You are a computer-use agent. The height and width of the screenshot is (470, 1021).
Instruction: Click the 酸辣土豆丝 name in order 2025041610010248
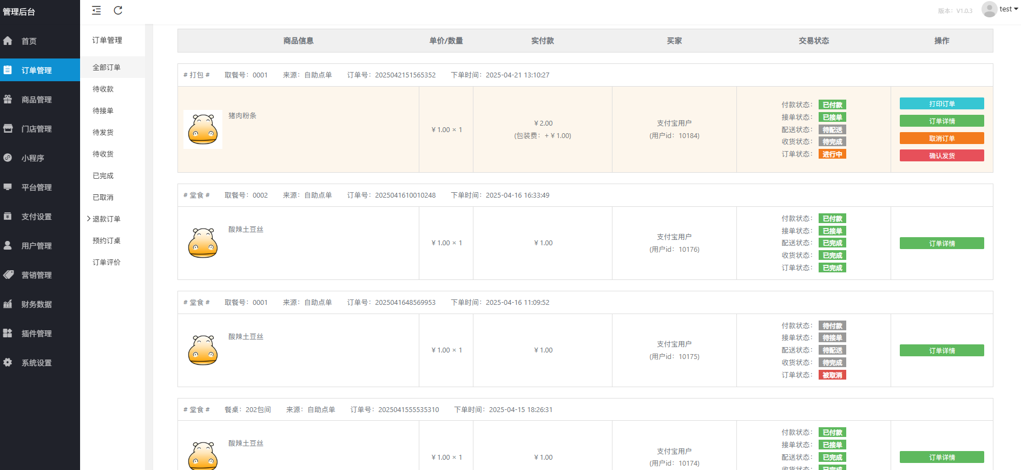click(246, 229)
